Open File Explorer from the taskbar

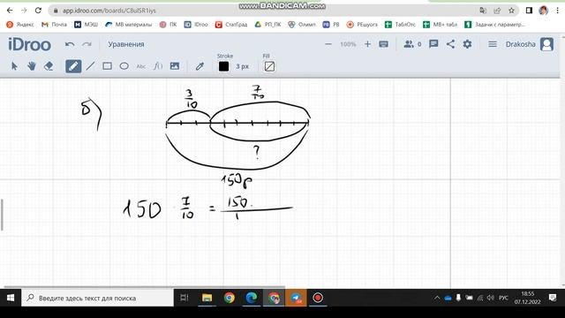[207, 298]
